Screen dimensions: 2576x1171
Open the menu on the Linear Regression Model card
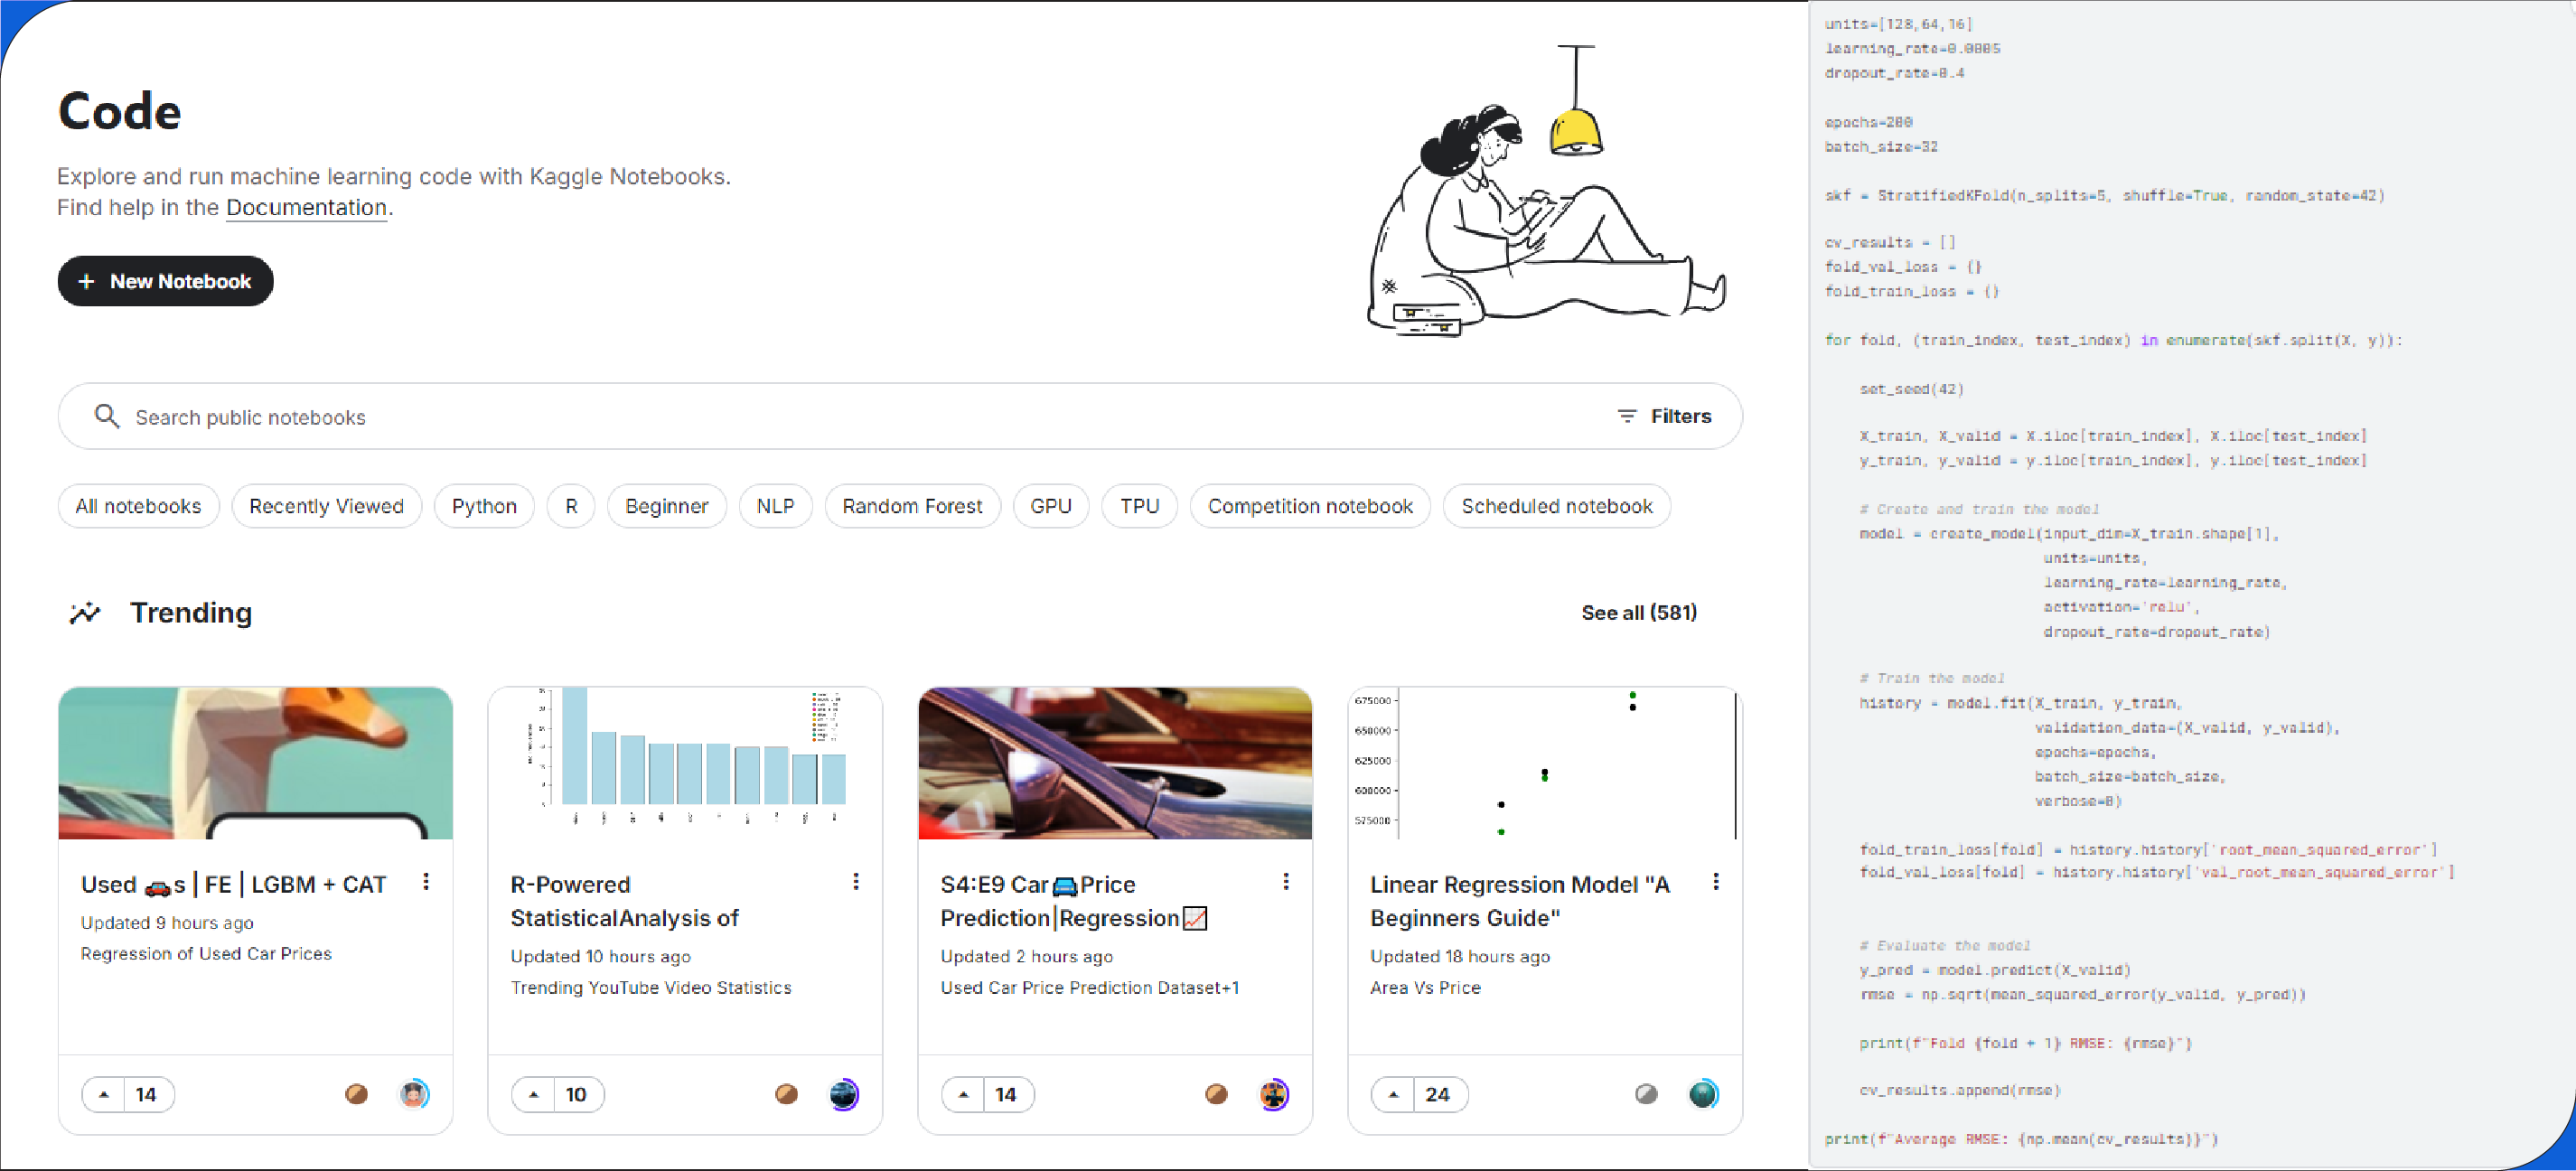pyautogui.click(x=1717, y=881)
